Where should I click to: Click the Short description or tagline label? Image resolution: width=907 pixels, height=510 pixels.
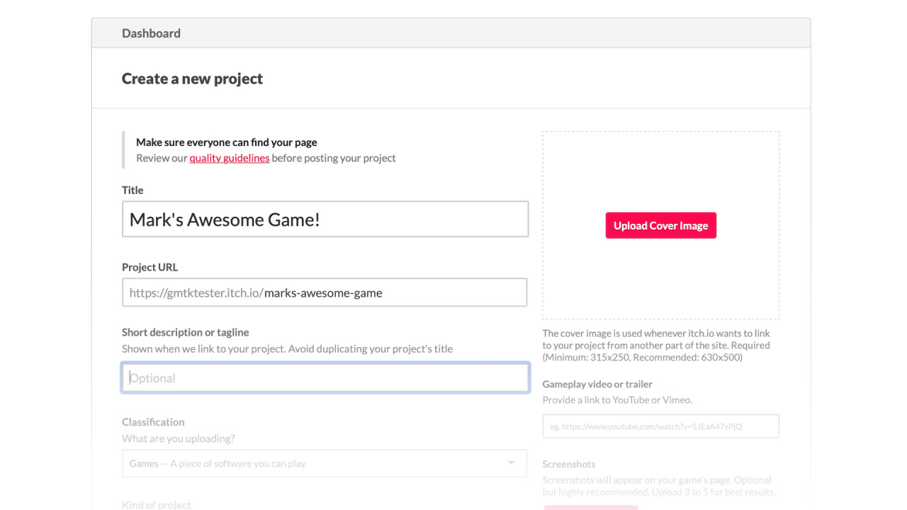coord(186,332)
